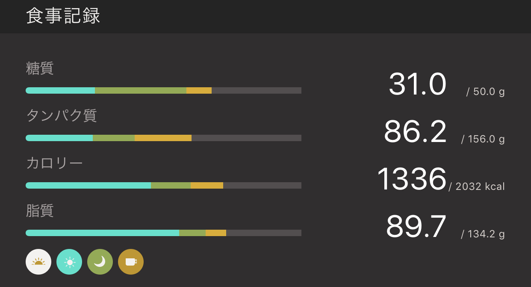Click the 食事記録 header title
Screen dimensions: 531x287
(x=63, y=16)
